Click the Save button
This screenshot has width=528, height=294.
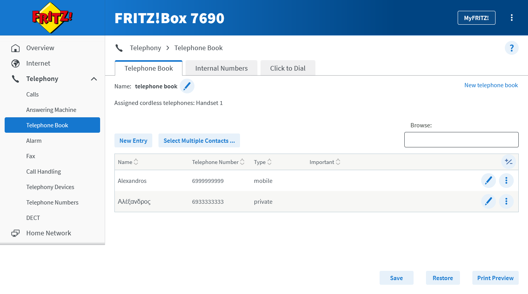[397, 278]
